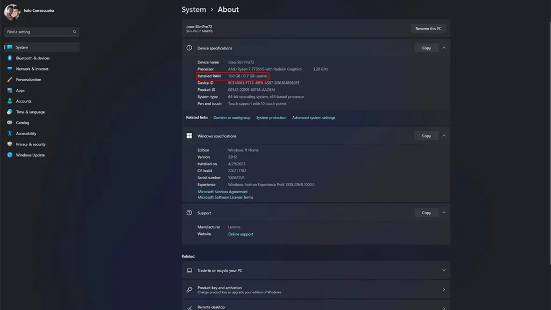Copy the Support information
551x310 pixels.
click(426, 213)
